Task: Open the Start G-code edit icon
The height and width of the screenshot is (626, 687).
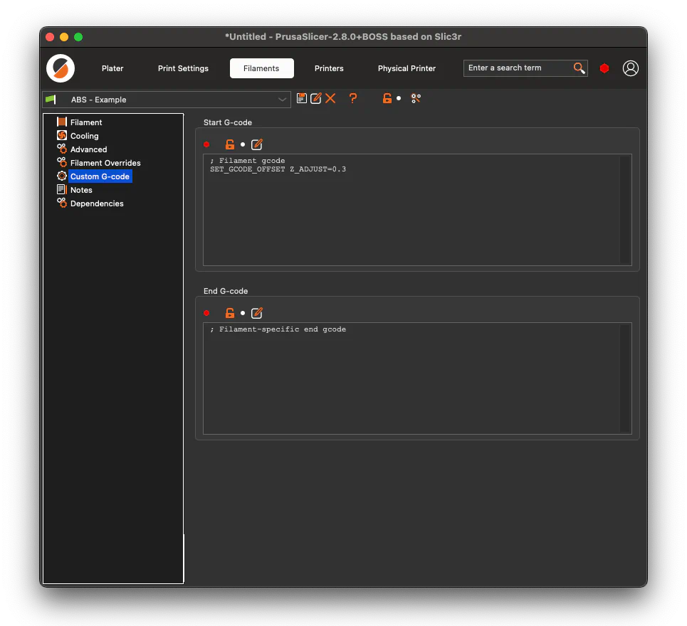Action: click(257, 144)
